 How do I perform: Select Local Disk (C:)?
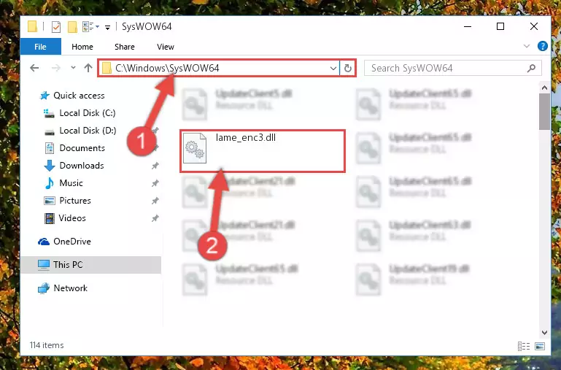pyautogui.click(x=88, y=113)
